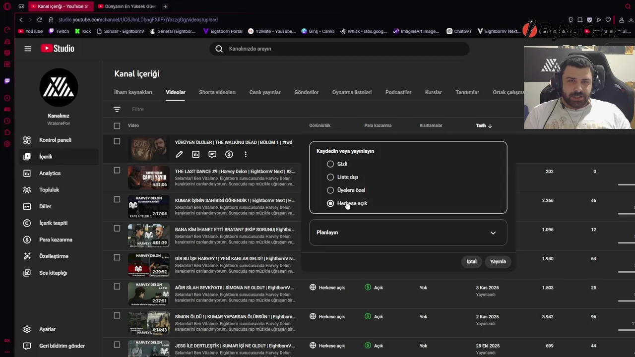
Task: Switch to Podcast'ler tab
Action: (398, 92)
